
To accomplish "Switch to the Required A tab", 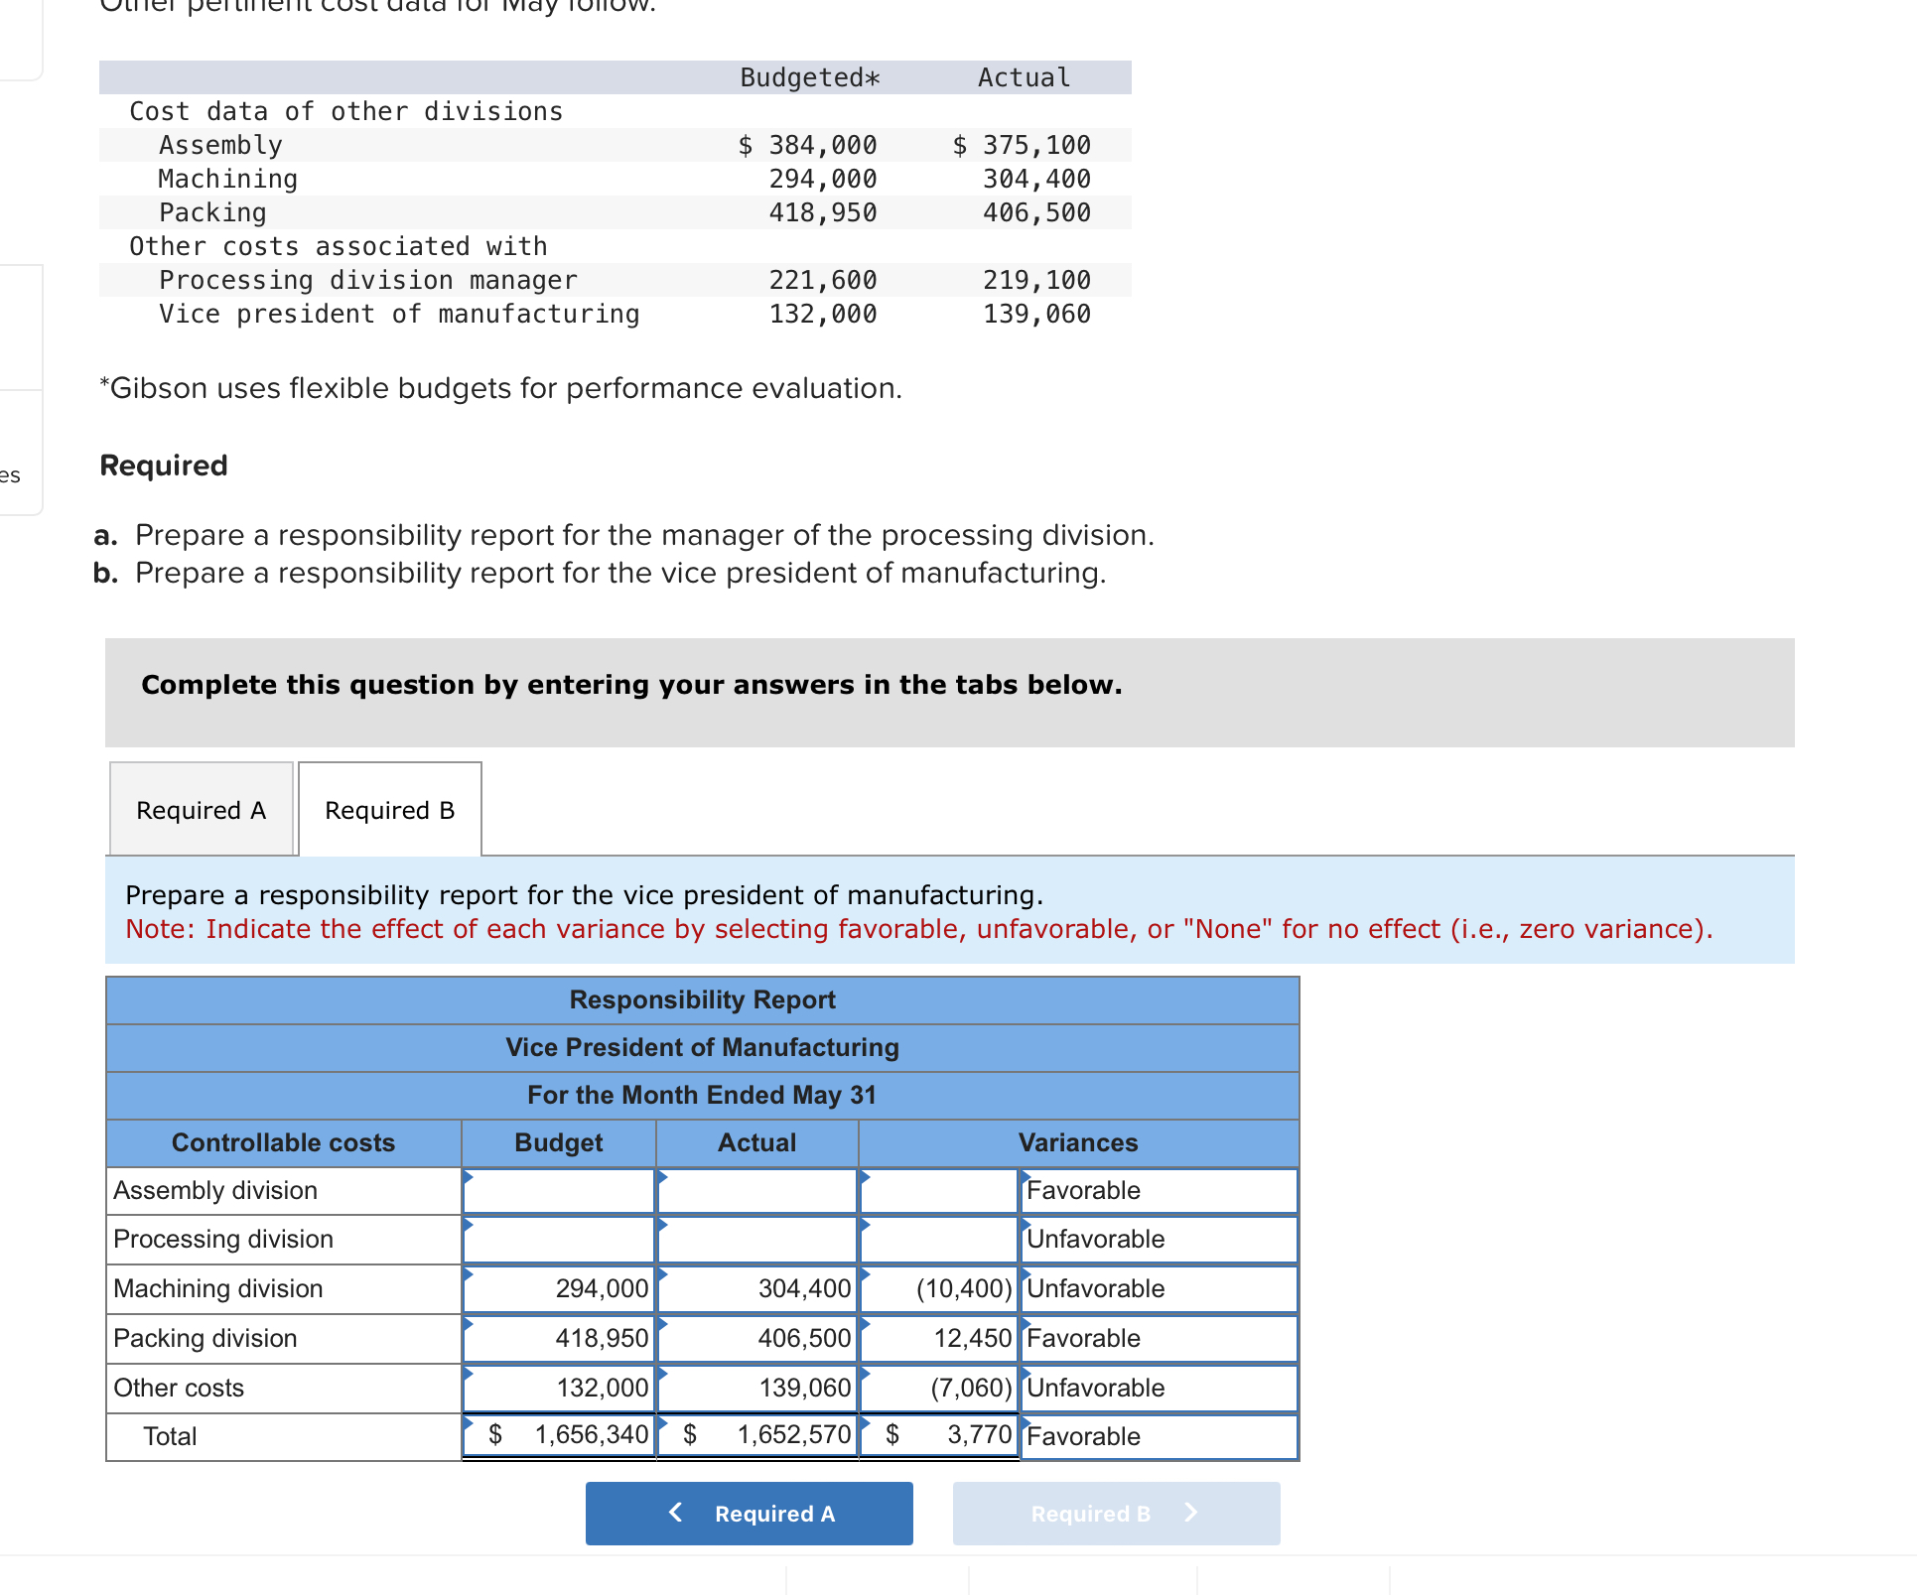I will (x=201, y=809).
